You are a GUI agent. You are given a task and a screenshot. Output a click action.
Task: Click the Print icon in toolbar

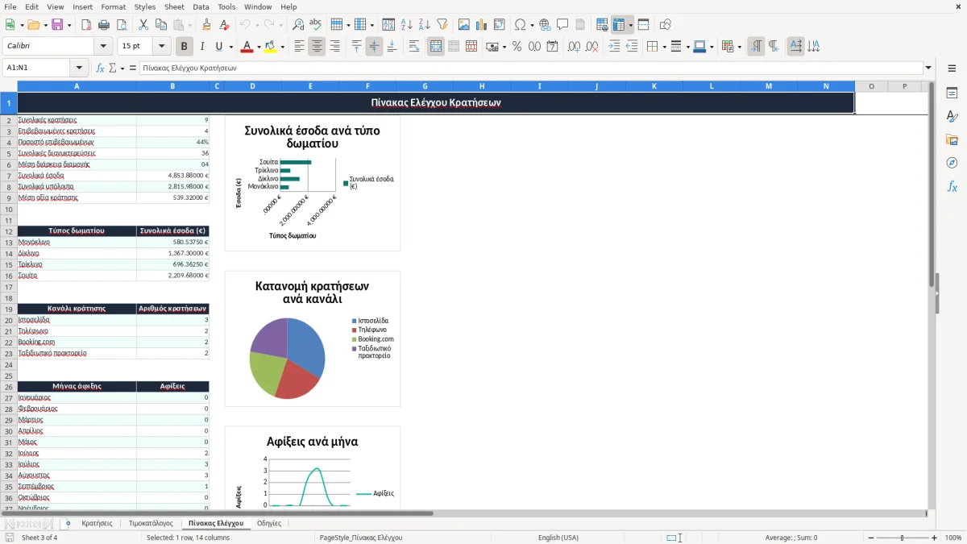[x=104, y=25]
